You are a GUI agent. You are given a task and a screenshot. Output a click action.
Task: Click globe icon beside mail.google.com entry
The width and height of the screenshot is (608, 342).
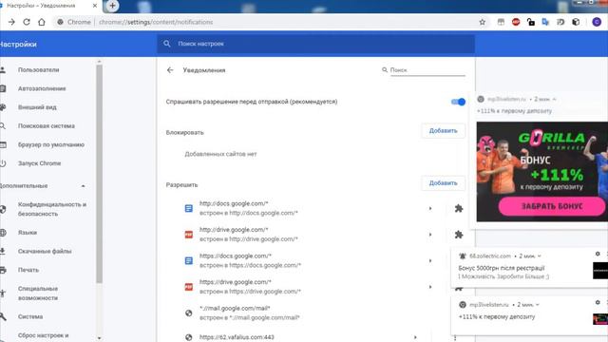pos(188,313)
